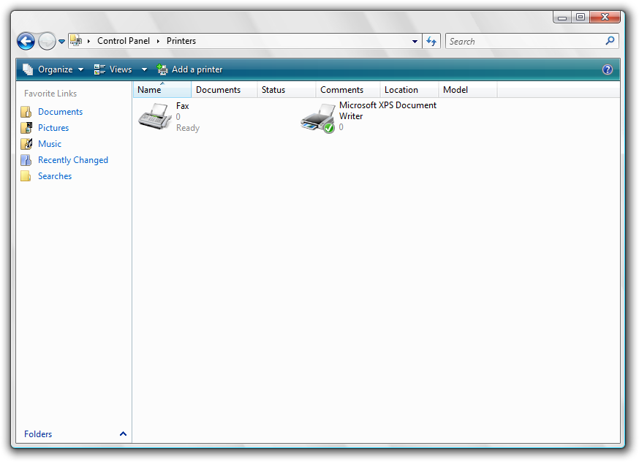
Task: Sort by the Location column header
Action: coord(409,90)
